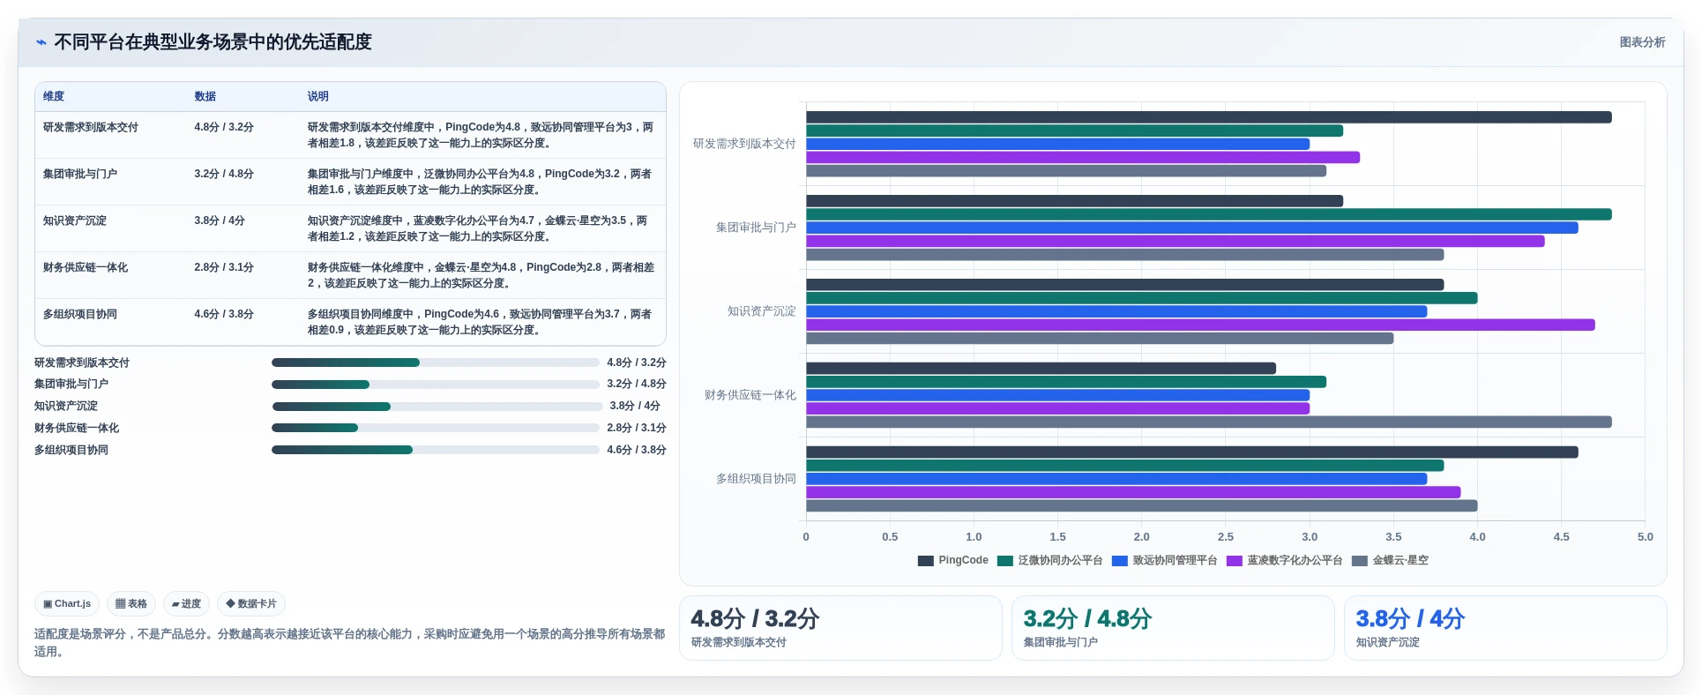Click the blue icon beside the panel title

[x=41, y=42]
